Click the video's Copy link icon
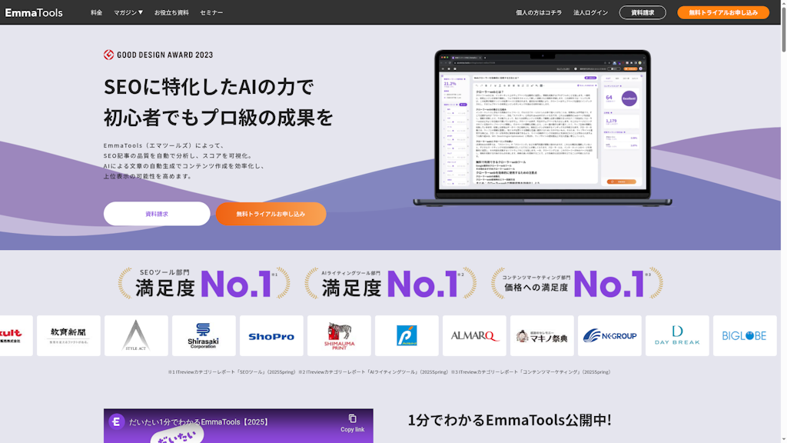Screen dimensions: 787x443 [352, 418]
